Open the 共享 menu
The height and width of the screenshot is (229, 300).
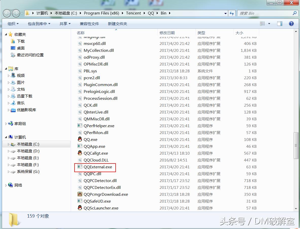(x=65, y=24)
